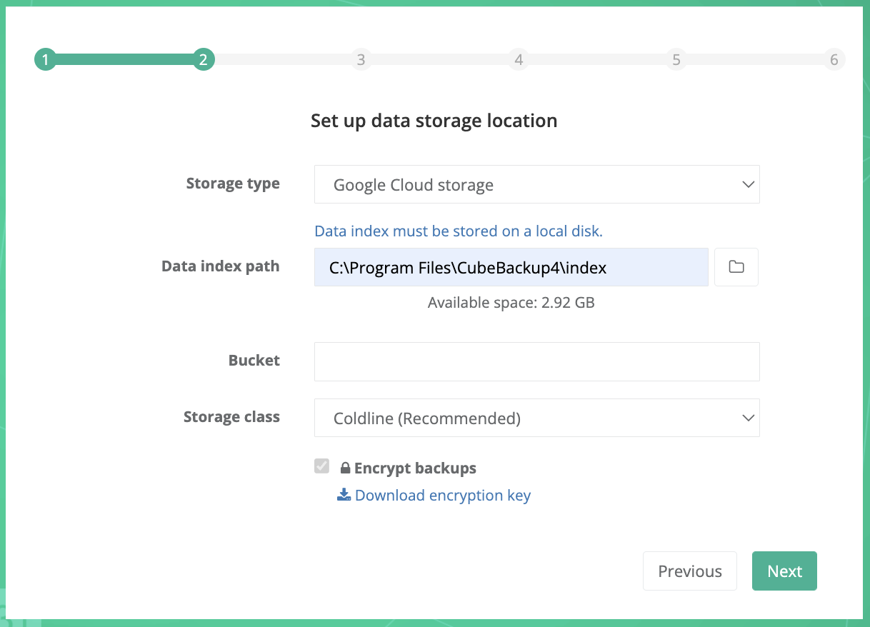Jump to step 3 in wizard
Screen dimensions: 870x627
point(361,60)
